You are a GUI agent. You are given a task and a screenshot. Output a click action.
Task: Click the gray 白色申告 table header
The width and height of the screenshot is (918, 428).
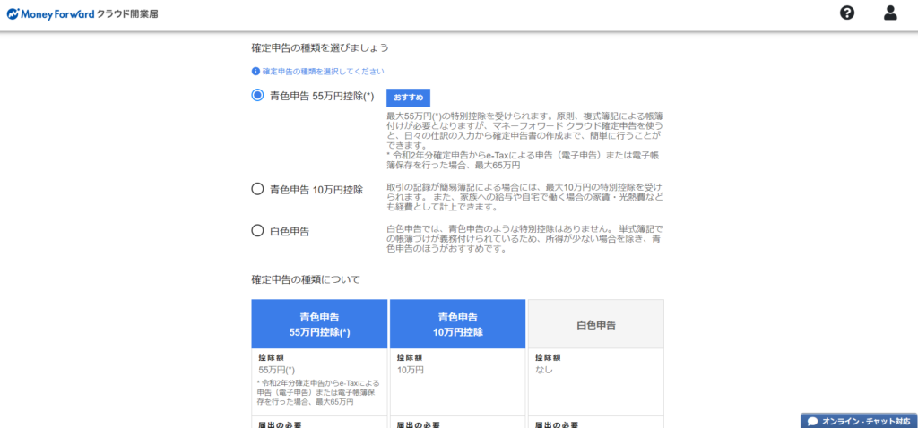pyautogui.click(x=595, y=324)
